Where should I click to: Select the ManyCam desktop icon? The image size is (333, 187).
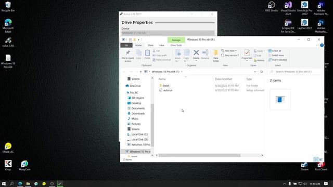click(x=24, y=166)
